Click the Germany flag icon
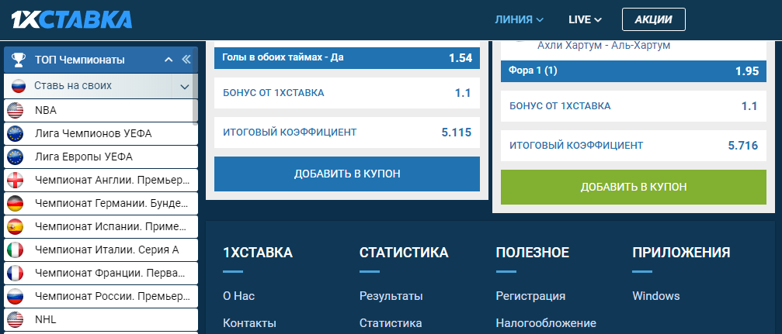Viewport: 782px width, 334px height. coord(16,203)
